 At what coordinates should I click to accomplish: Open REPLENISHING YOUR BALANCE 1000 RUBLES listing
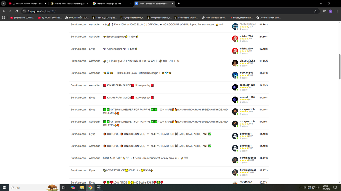click(x=141, y=61)
